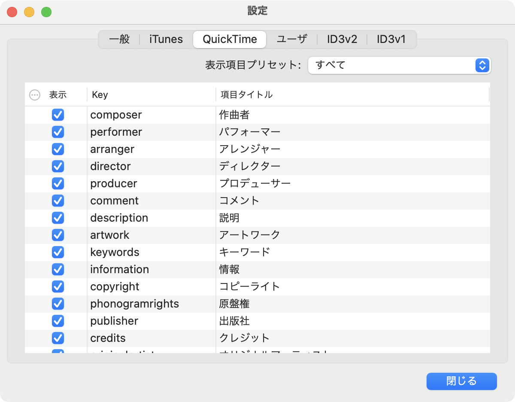Toggle the comment display checkbox
Screen dimensions: 515x402
click(x=58, y=201)
